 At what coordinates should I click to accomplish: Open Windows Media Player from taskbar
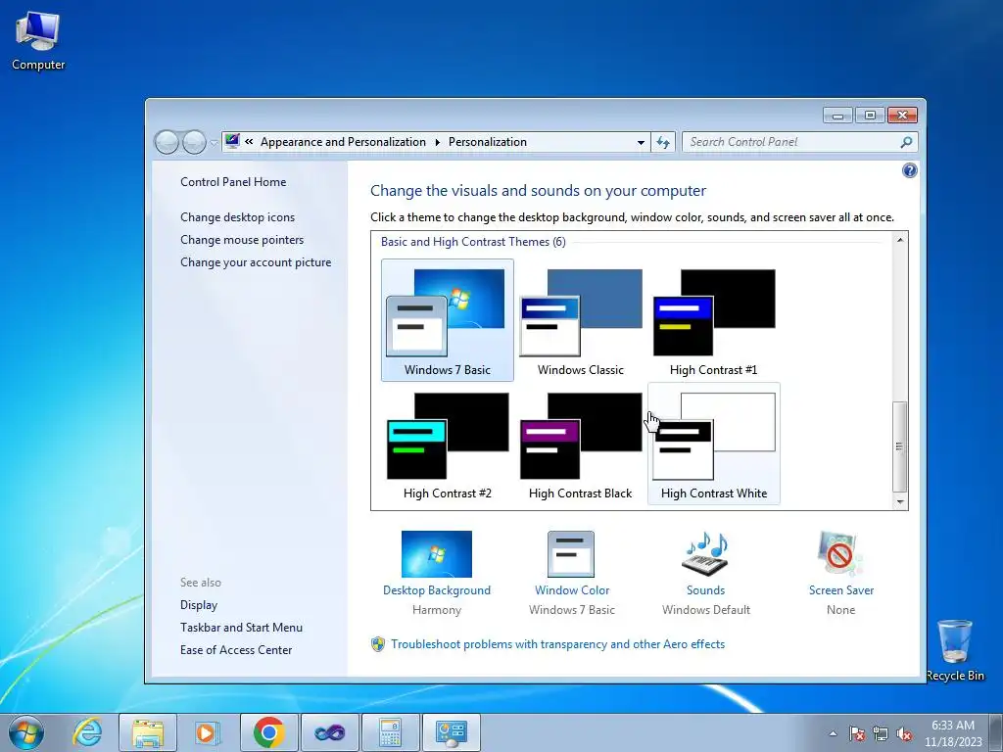pyautogui.click(x=207, y=732)
